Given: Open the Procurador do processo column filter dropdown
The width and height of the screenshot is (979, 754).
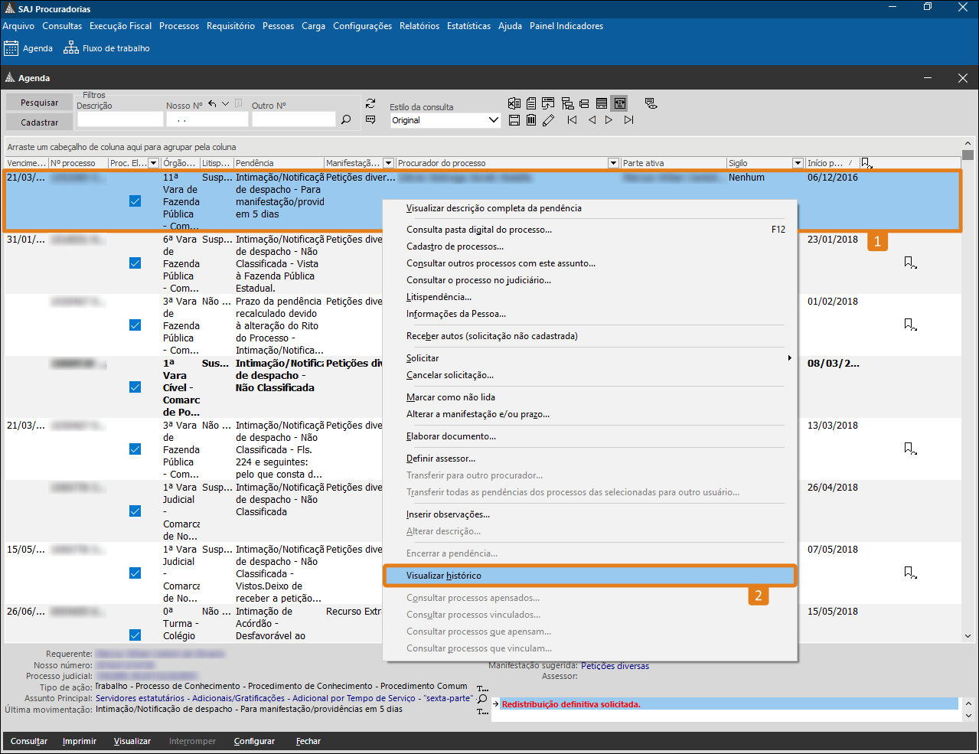Looking at the screenshot, I should (613, 163).
